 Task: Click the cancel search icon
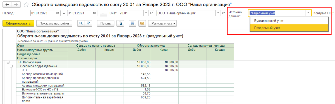[89, 23]
